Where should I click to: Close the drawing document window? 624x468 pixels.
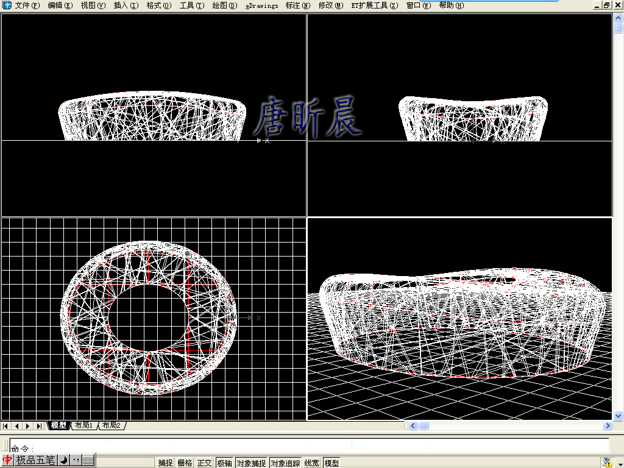(618, 5)
